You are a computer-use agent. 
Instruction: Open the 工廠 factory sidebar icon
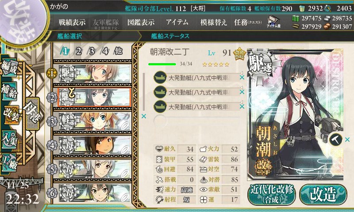pos(9,163)
